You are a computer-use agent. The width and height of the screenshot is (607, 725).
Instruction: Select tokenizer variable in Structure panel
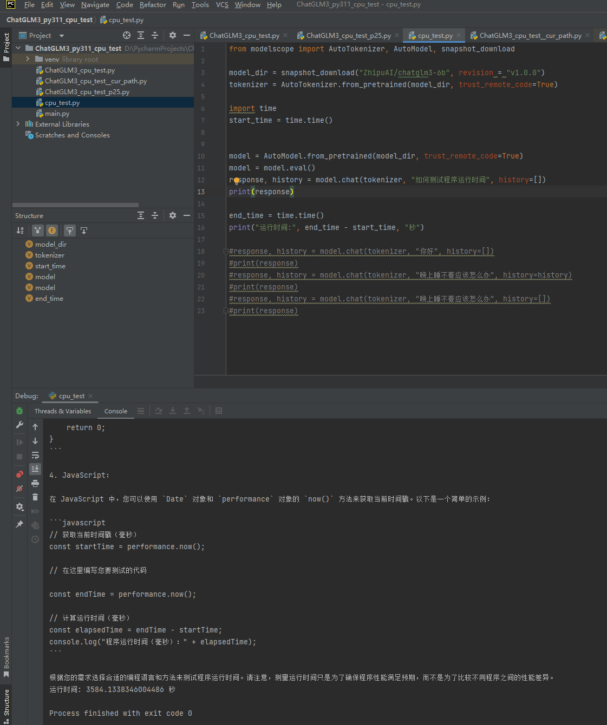coord(50,255)
